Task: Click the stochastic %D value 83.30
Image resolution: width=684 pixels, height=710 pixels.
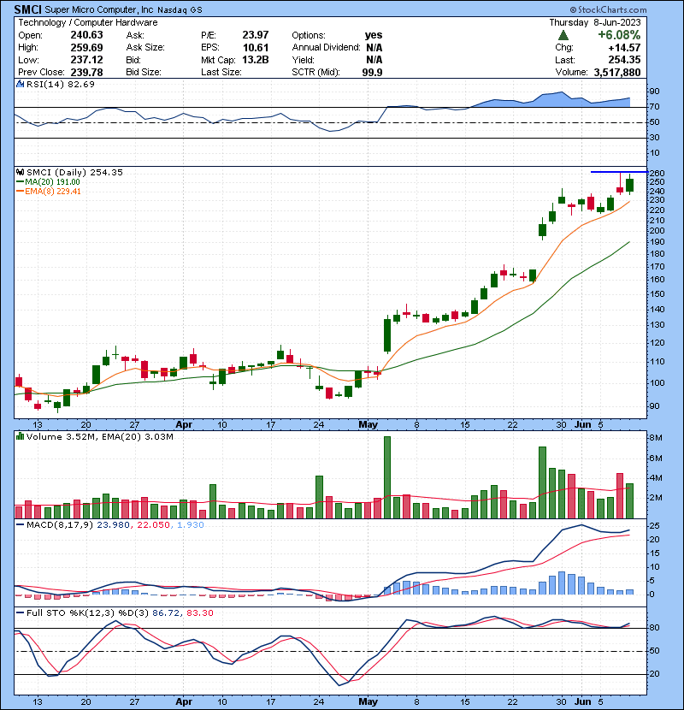Action: pos(199,612)
